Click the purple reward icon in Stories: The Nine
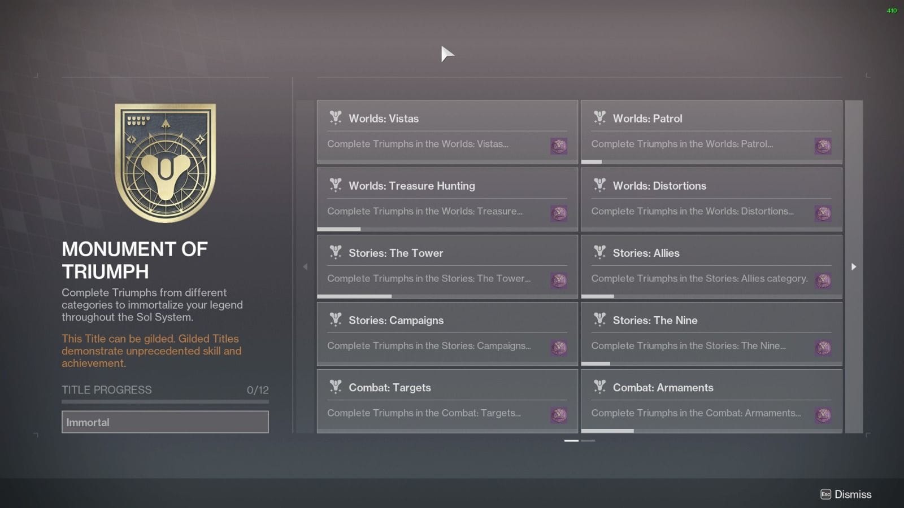This screenshot has width=904, height=508. click(x=823, y=347)
